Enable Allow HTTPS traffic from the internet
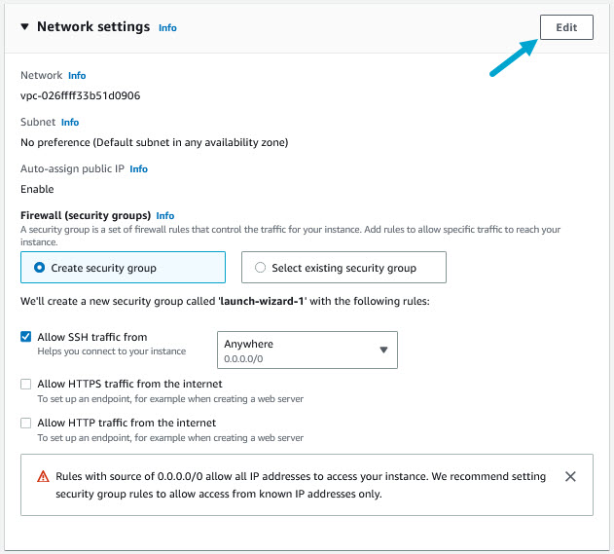This screenshot has width=614, height=554. tap(26, 384)
